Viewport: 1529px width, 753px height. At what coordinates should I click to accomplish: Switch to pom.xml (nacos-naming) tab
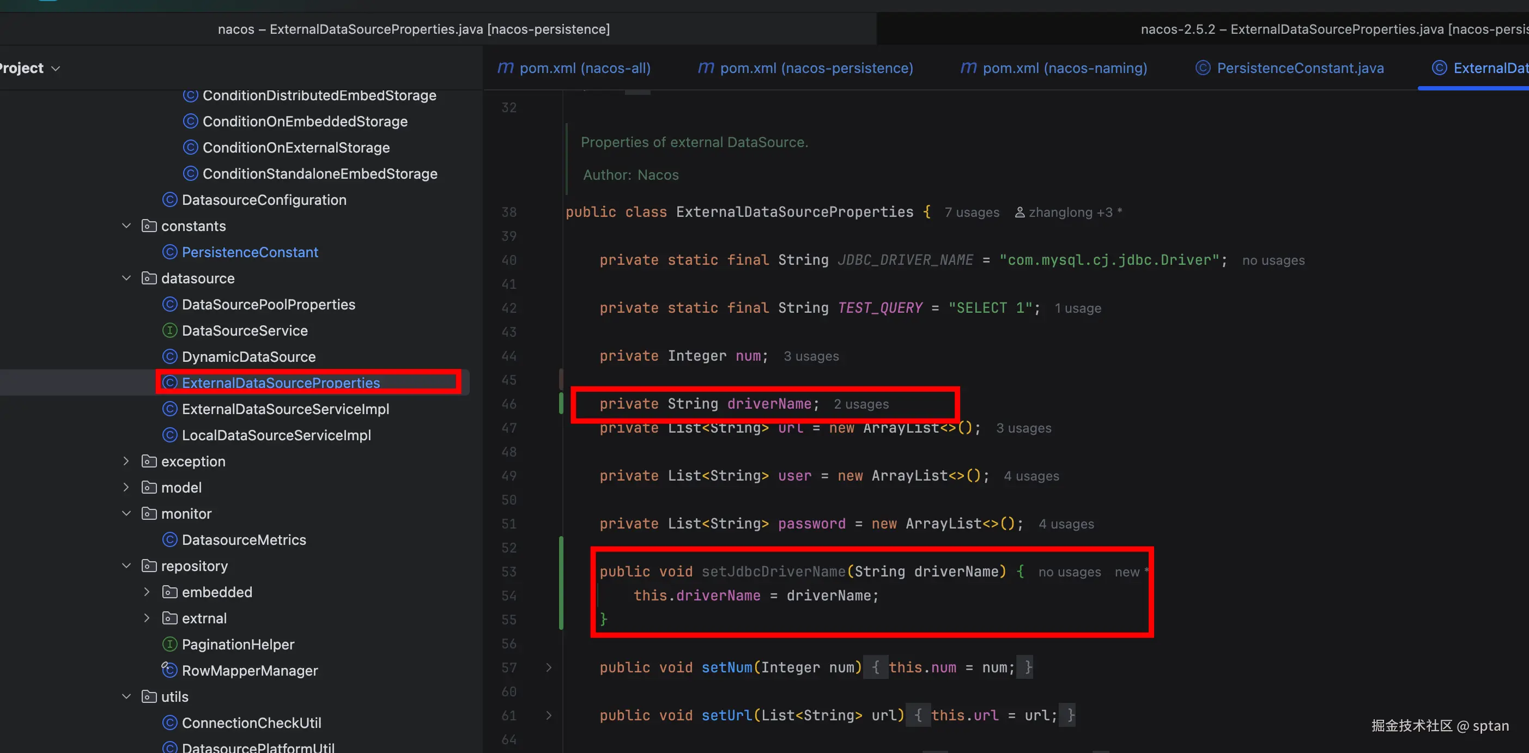pyautogui.click(x=1064, y=68)
